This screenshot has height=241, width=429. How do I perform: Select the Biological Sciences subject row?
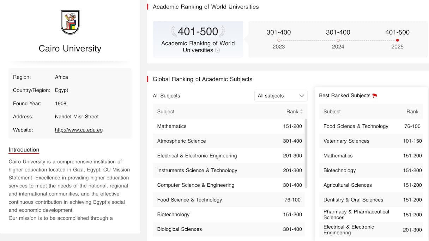coord(229,229)
